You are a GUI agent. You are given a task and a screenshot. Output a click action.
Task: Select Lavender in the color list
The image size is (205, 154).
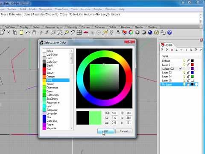point(56,113)
